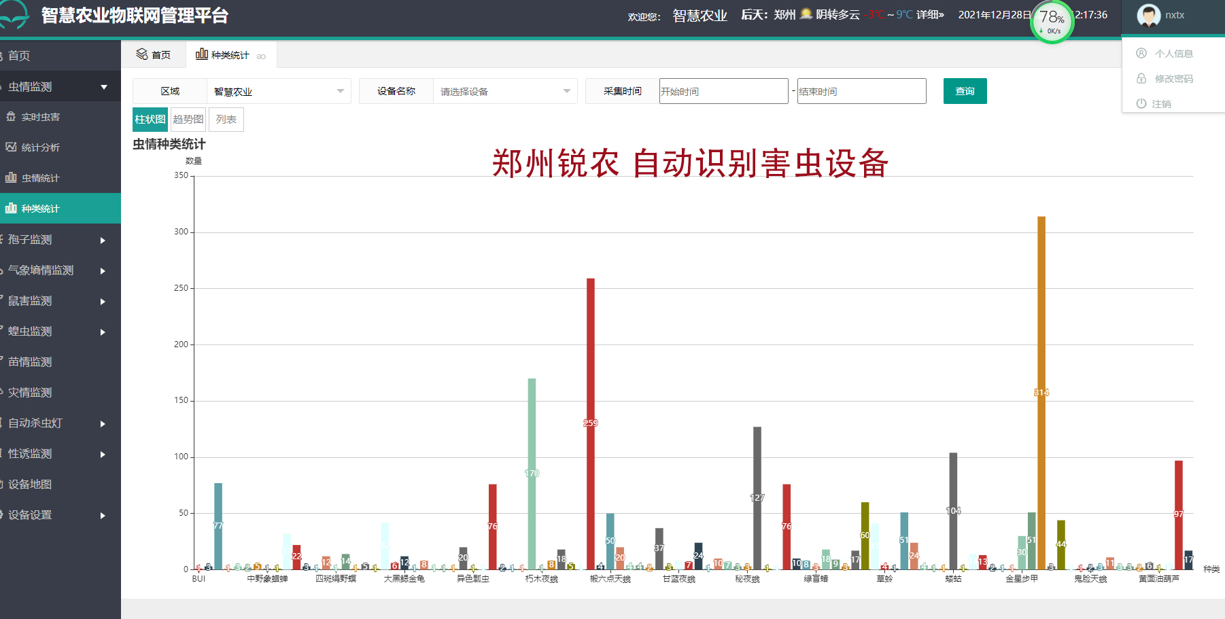The image size is (1225, 619).
Task: Click the 注销 power icon
Action: click(x=1141, y=103)
